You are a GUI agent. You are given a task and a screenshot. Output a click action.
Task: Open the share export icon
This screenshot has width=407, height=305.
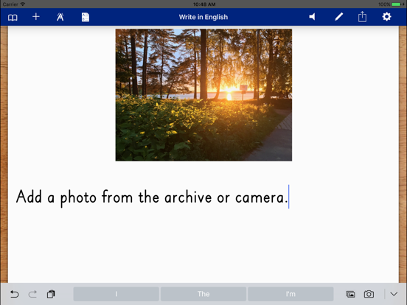[x=362, y=17]
